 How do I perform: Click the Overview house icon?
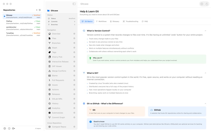coord(50,34)
